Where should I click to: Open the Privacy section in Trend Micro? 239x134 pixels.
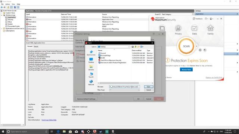coord(178,30)
